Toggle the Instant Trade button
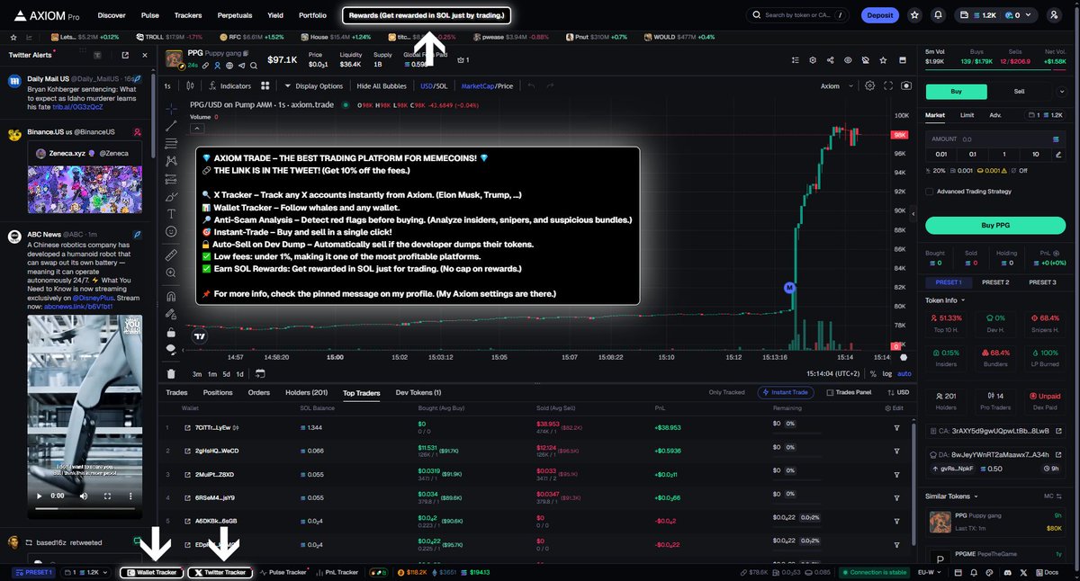 [x=787, y=392]
